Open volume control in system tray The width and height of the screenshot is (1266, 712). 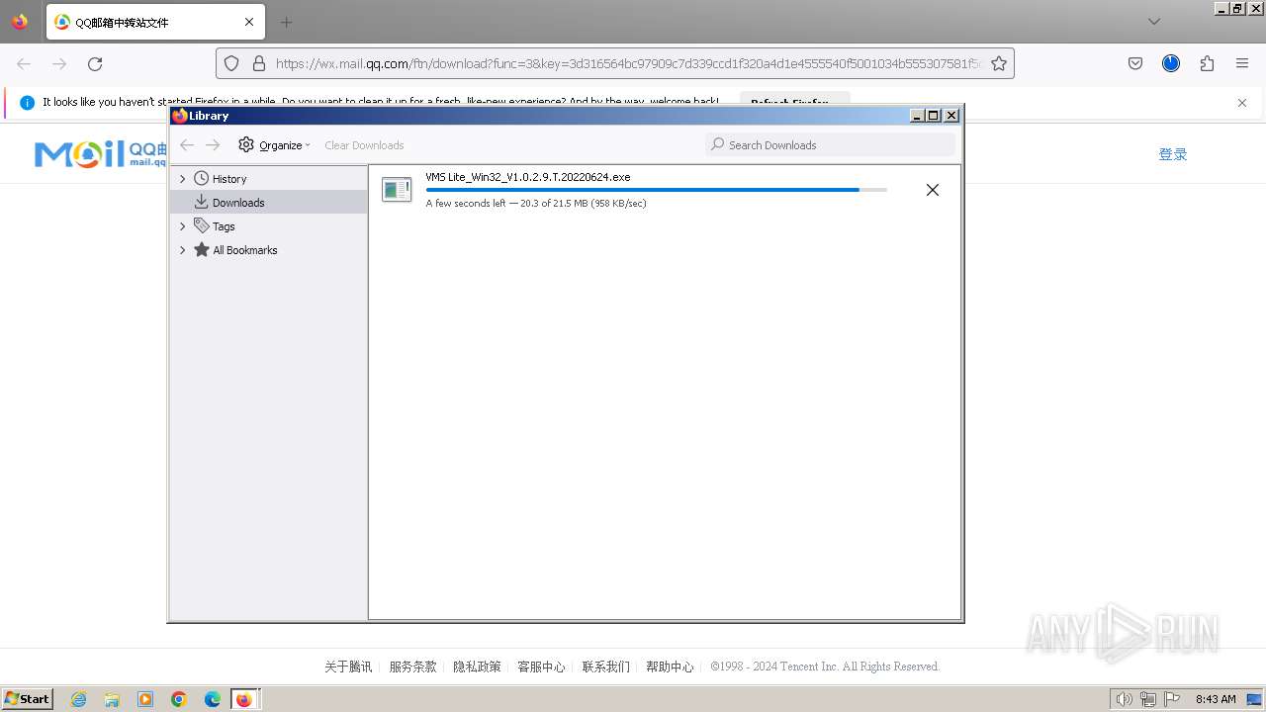(x=1124, y=699)
